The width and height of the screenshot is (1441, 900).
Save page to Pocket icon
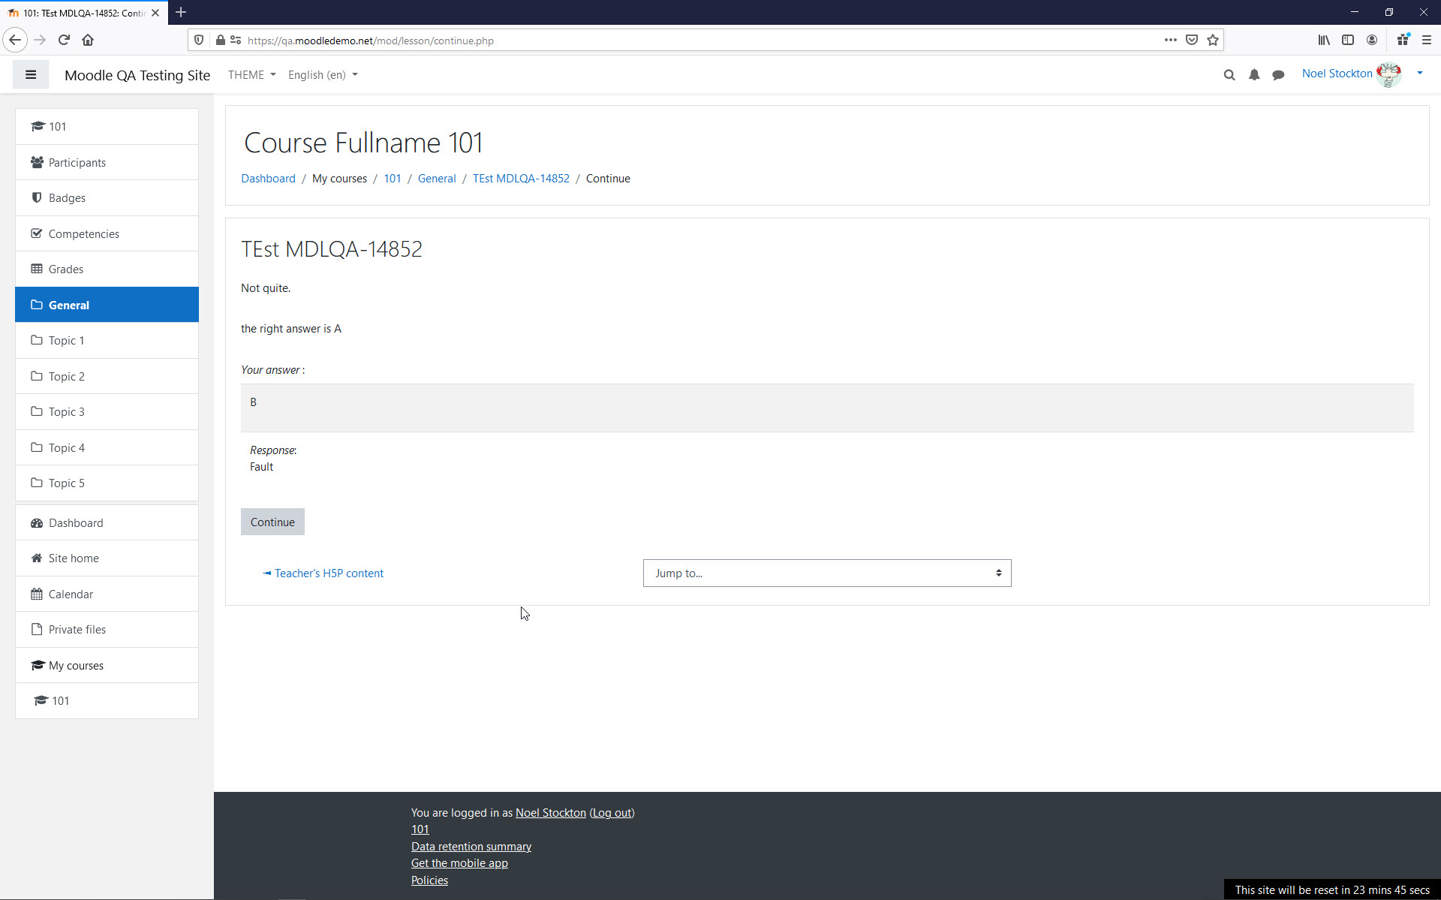[1192, 40]
